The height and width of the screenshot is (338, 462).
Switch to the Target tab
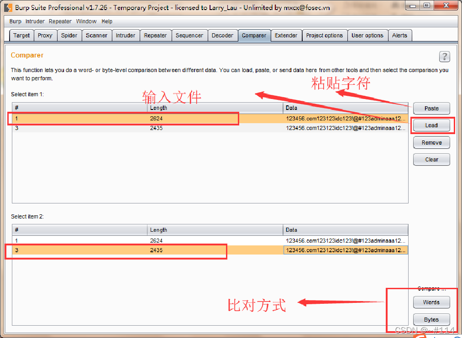coord(21,35)
